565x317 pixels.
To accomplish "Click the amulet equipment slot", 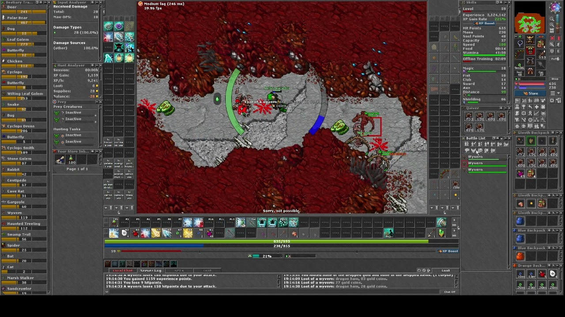I will coord(520,43).
